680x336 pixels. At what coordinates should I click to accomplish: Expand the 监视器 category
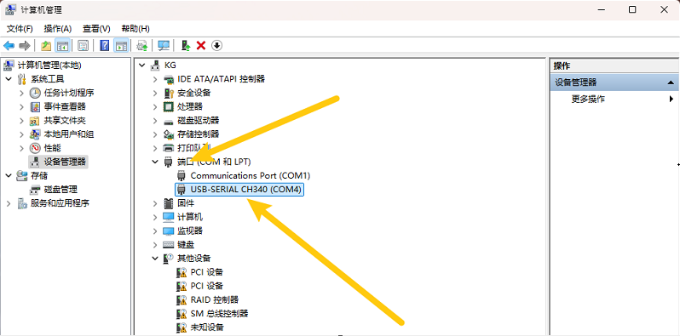[155, 231]
